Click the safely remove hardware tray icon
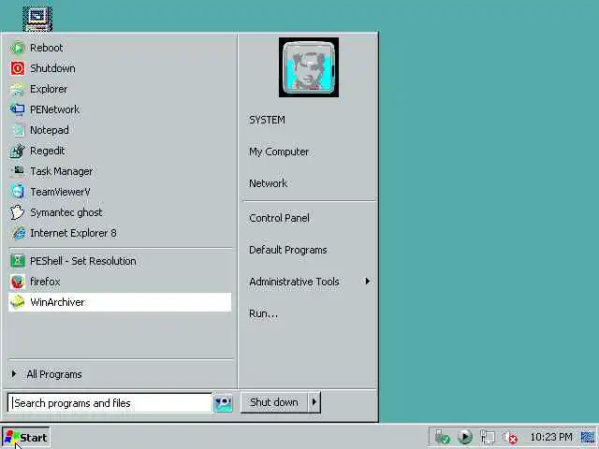 442,437
